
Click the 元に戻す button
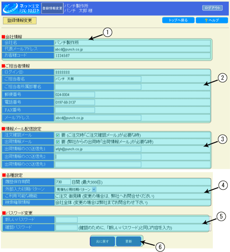[x=103, y=241]
